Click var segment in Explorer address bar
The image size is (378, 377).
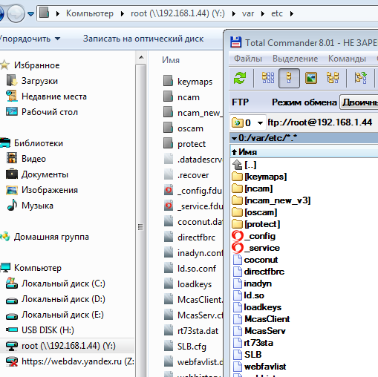pyautogui.click(x=248, y=13)
